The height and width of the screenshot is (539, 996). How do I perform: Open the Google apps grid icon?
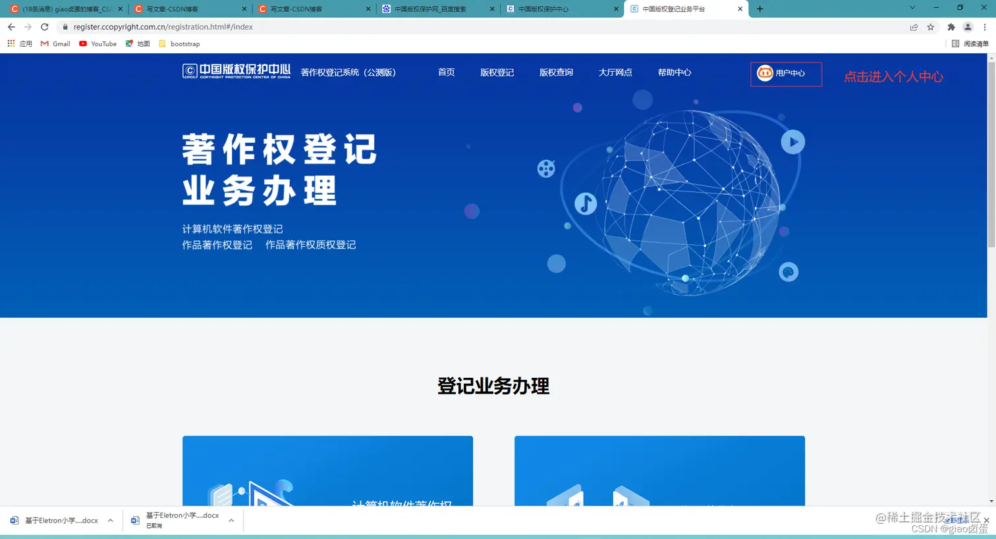click(x=11, y=43)
